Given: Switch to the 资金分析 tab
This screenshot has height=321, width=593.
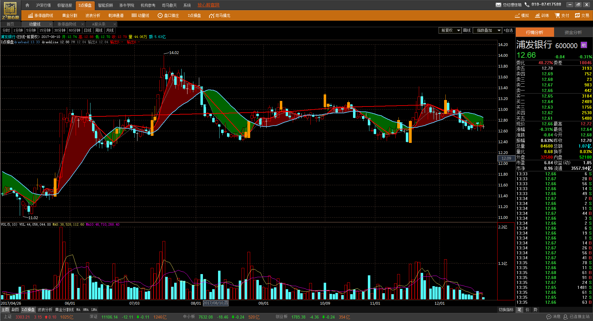Looking at the screenshot, I should point(573,32).
